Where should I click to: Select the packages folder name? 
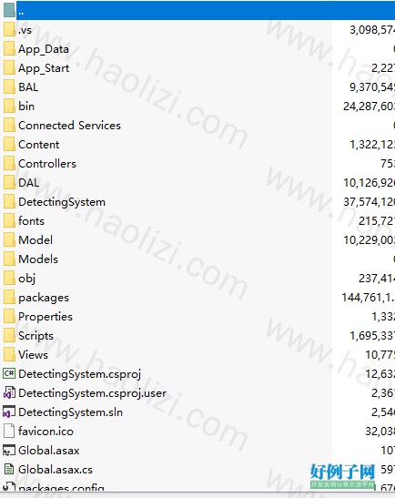(44, 298)
